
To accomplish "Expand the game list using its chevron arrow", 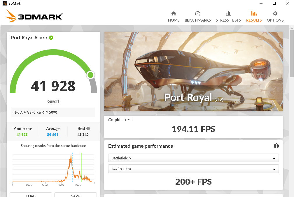I will click(274, 158).
